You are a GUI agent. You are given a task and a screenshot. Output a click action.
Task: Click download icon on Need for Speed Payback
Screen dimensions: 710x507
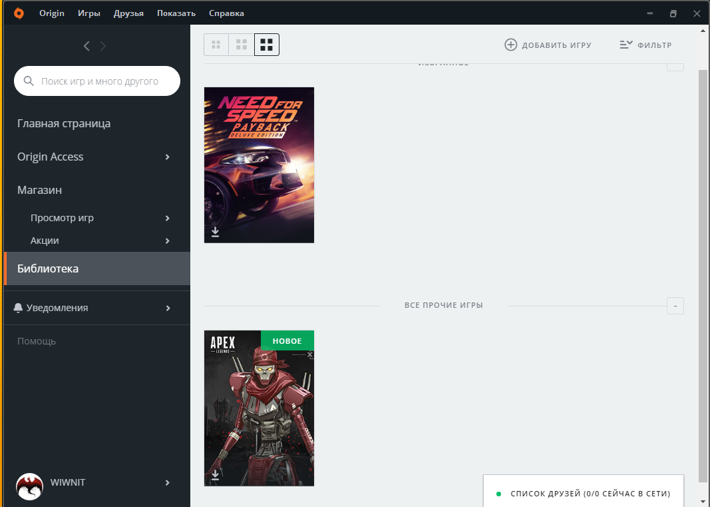215,232
